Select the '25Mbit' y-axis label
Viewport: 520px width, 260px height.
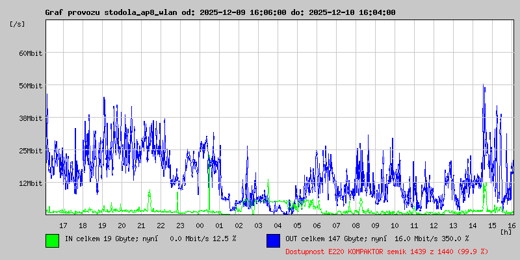click(31, 151)
